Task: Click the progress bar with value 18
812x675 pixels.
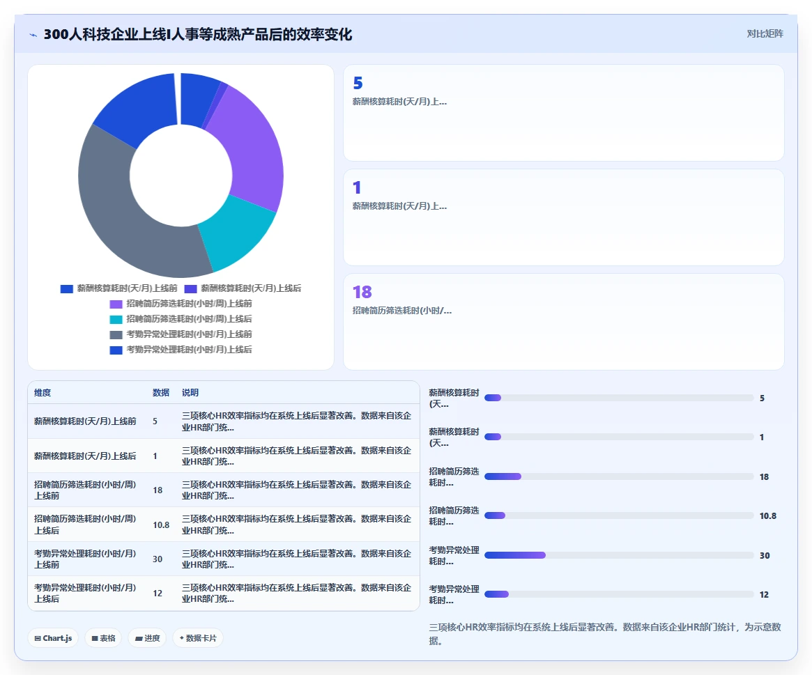Action: tap(619, 476)
